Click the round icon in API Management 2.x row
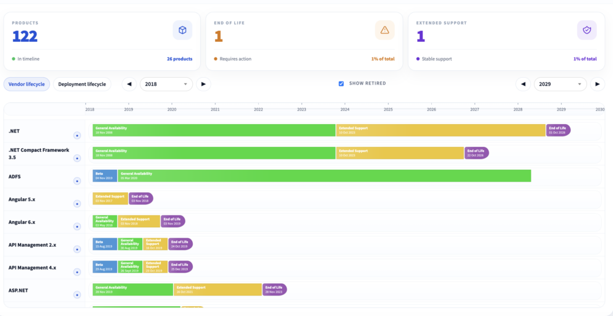 click(x=77, y=249)
